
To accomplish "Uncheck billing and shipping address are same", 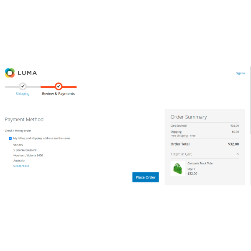I will [x=10, y=138].
